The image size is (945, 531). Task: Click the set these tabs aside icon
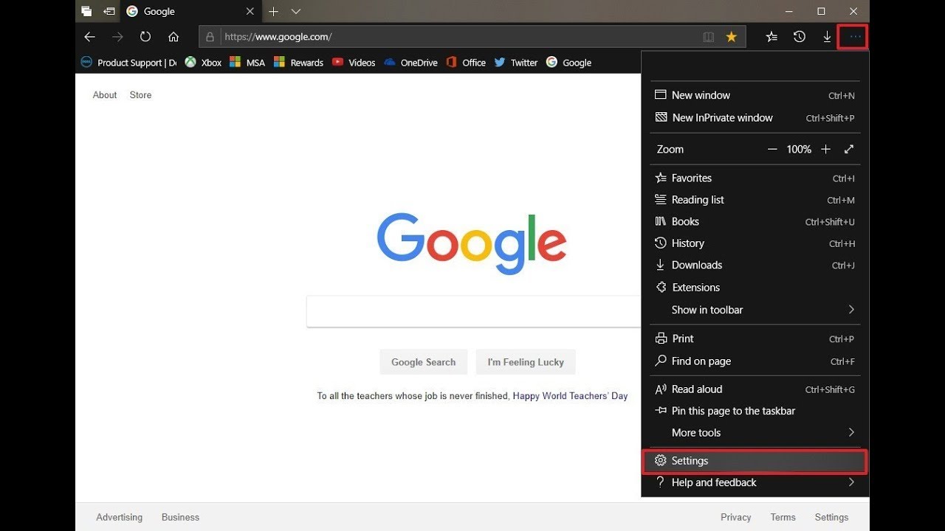[x=109, y=12]
